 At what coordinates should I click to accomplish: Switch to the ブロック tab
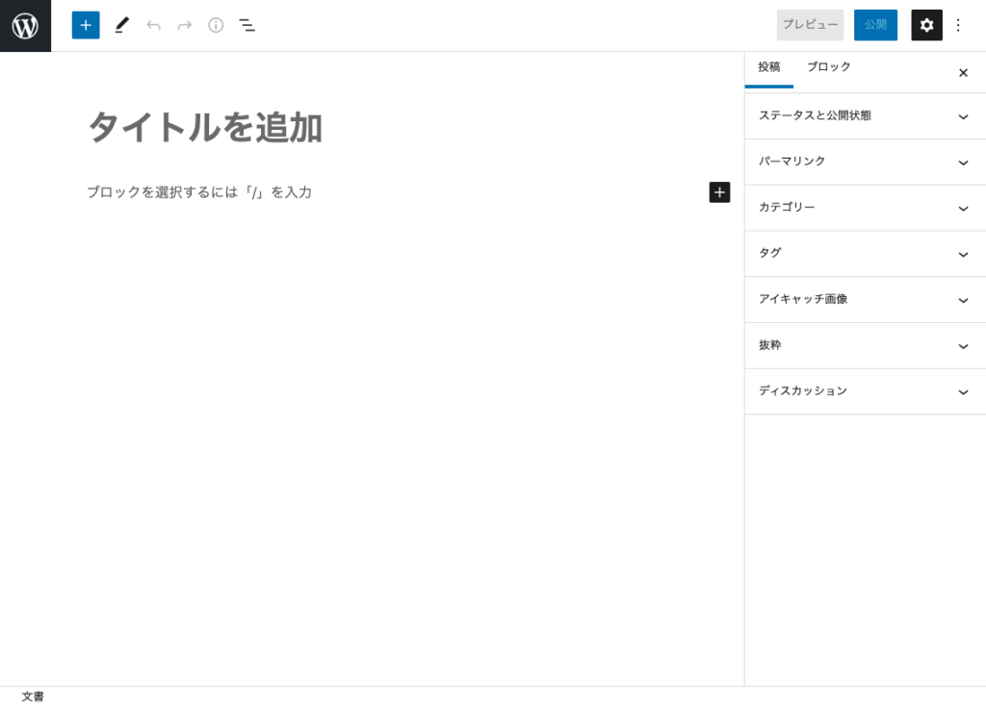(828, 66)
